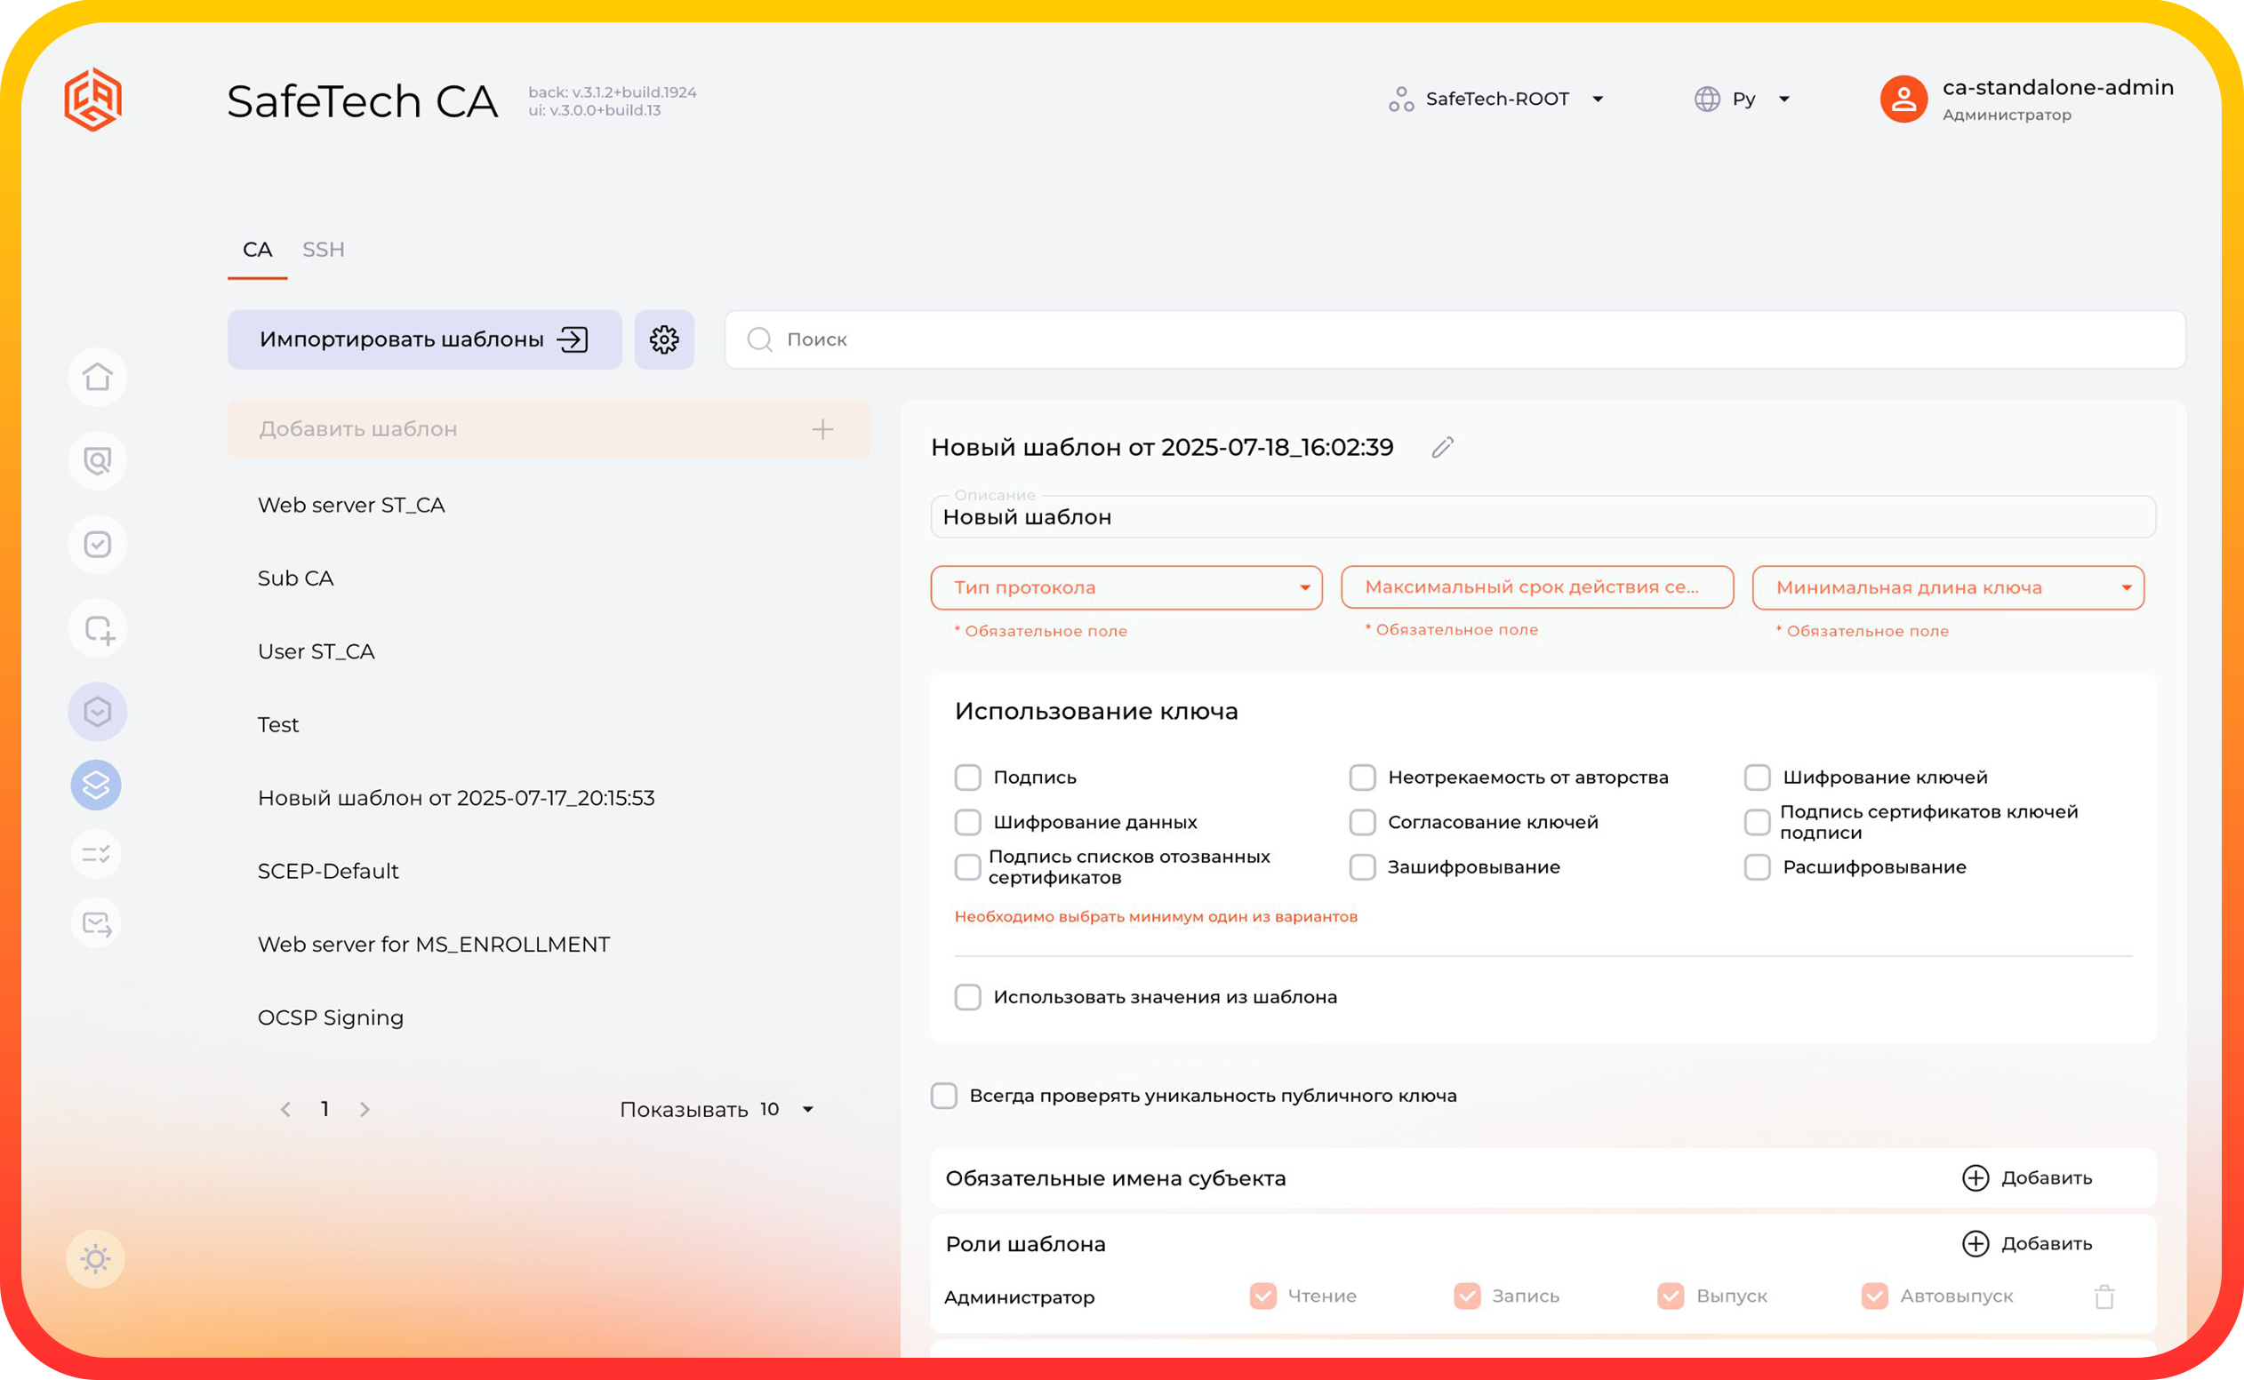2244x1380 pixels.
Task: Toggle the light theme sun icon
Action: (x=96, y=1259)
